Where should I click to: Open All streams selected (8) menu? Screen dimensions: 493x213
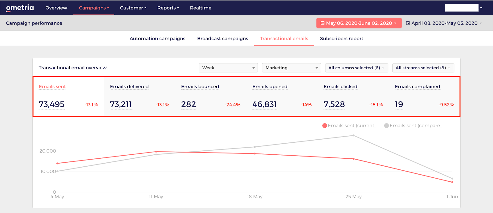click(423, 68)
